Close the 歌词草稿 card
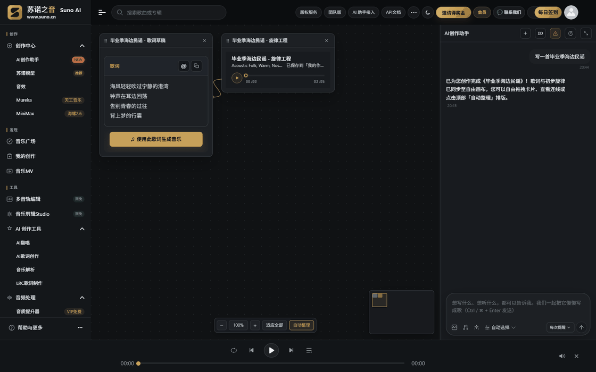Image resolution: width=596 pixels, height=372 pixels. tap(204, 40)
